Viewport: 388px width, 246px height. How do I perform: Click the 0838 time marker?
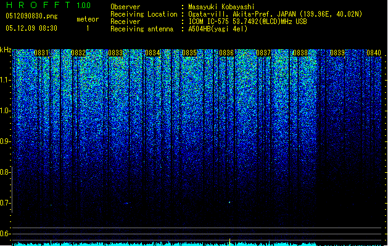[x=300, y=53]
